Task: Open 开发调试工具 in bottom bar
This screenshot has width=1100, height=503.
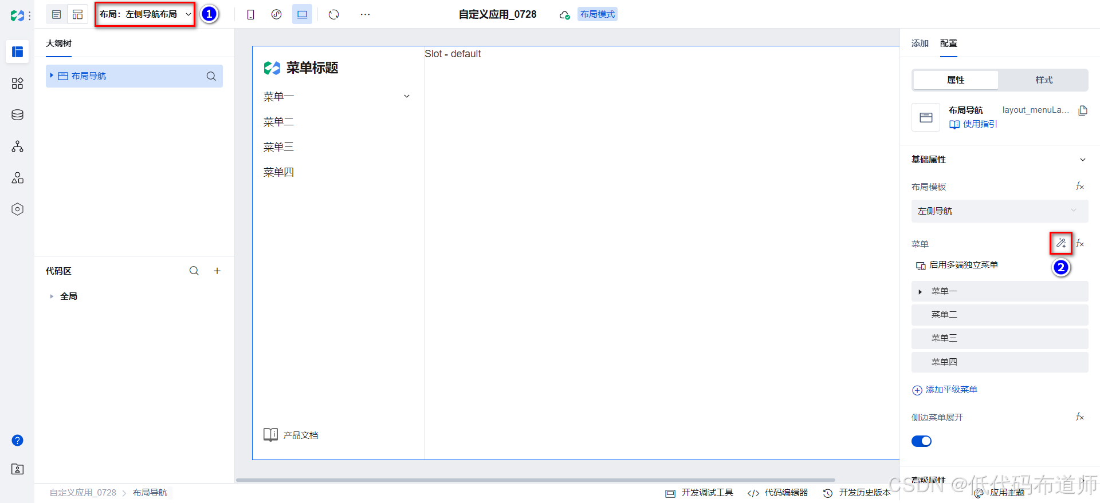Action: tap(699, 493)
